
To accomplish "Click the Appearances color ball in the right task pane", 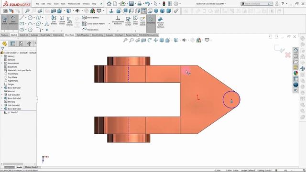I will coord(296,73).
